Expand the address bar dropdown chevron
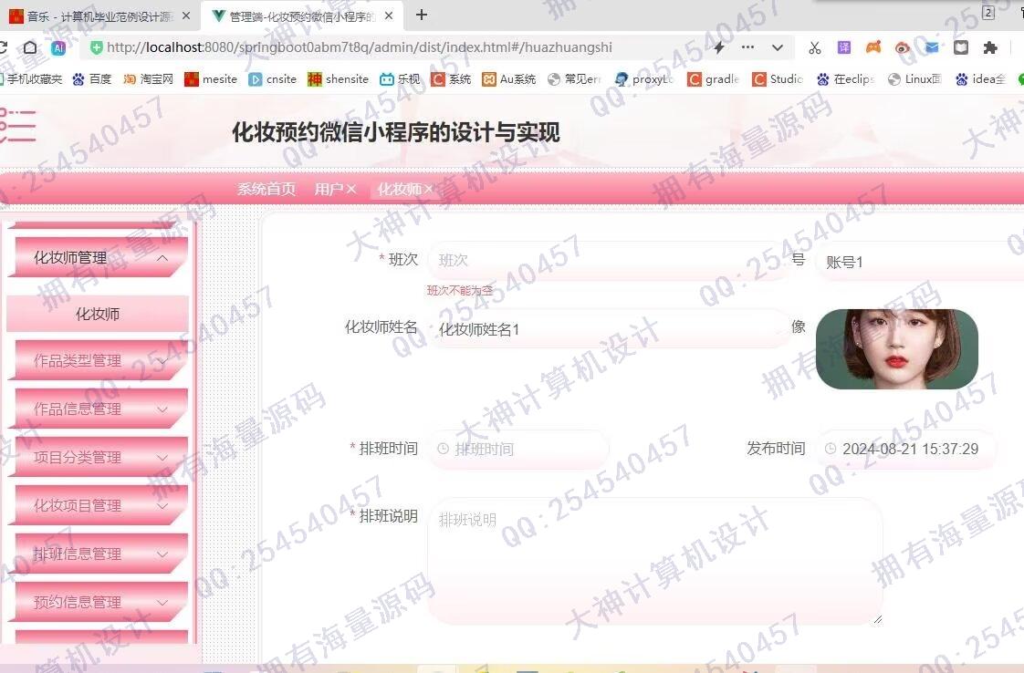The image size is (1024, 673). (778, 47)
